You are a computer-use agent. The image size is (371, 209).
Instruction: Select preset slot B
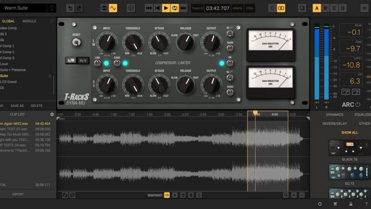coord(326,8)
